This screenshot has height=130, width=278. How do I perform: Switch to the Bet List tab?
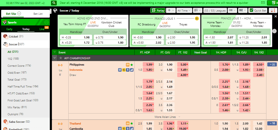pyautogui.click(x=38, y=14)
